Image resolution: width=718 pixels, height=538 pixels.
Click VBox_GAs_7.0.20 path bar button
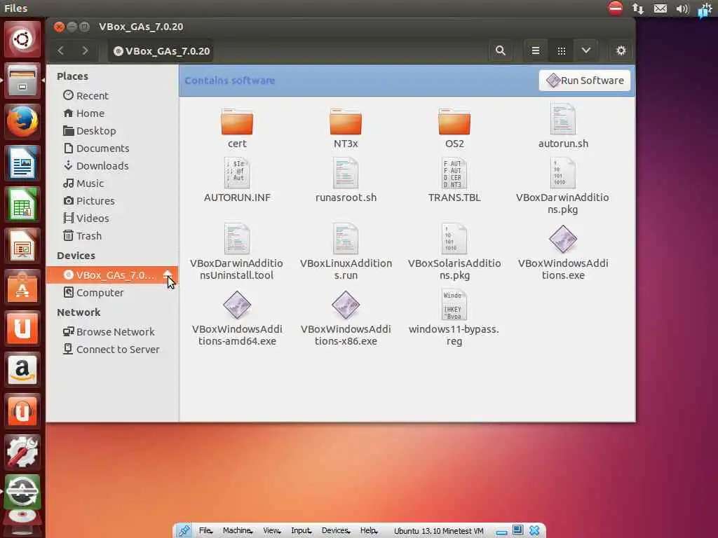tap(161, 51)
